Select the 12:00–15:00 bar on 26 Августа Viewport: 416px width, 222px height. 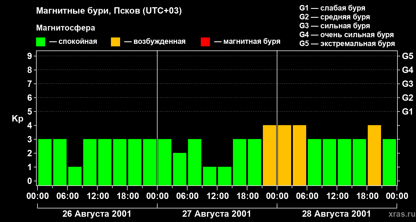click(x=105, y=162)
